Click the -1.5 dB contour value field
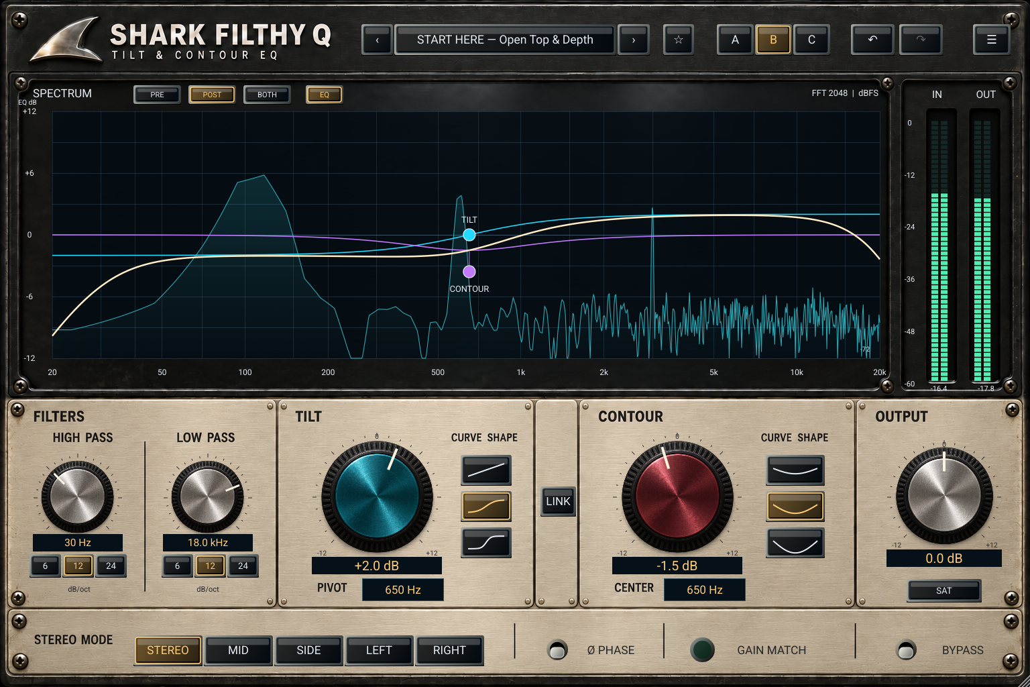This screenshot has width=1030, height=687. 677,566
